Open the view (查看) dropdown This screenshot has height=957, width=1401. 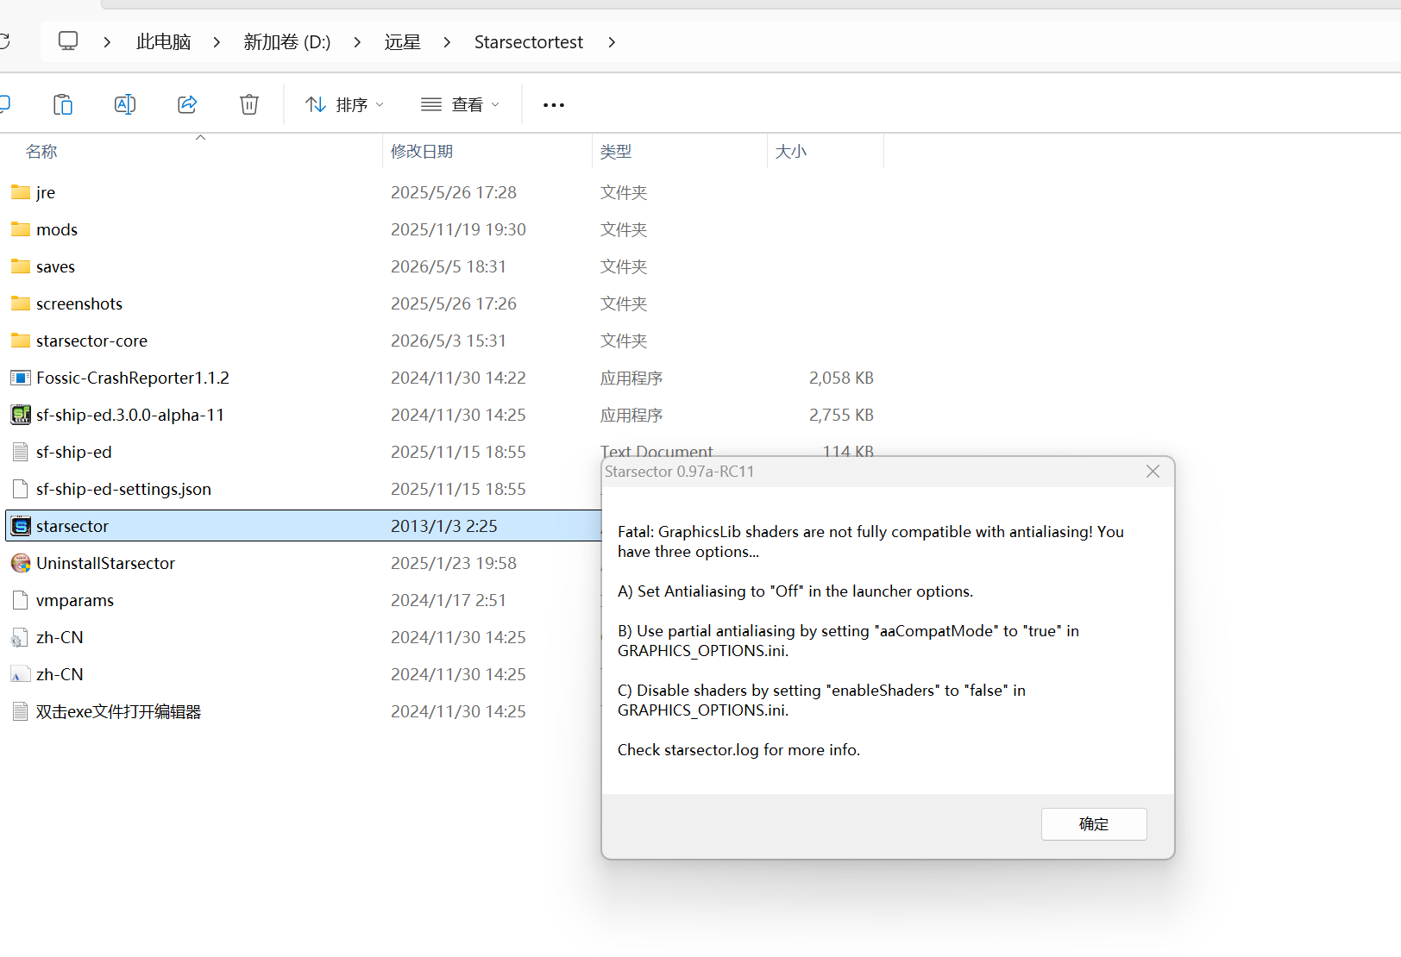(x=460, y=104)
